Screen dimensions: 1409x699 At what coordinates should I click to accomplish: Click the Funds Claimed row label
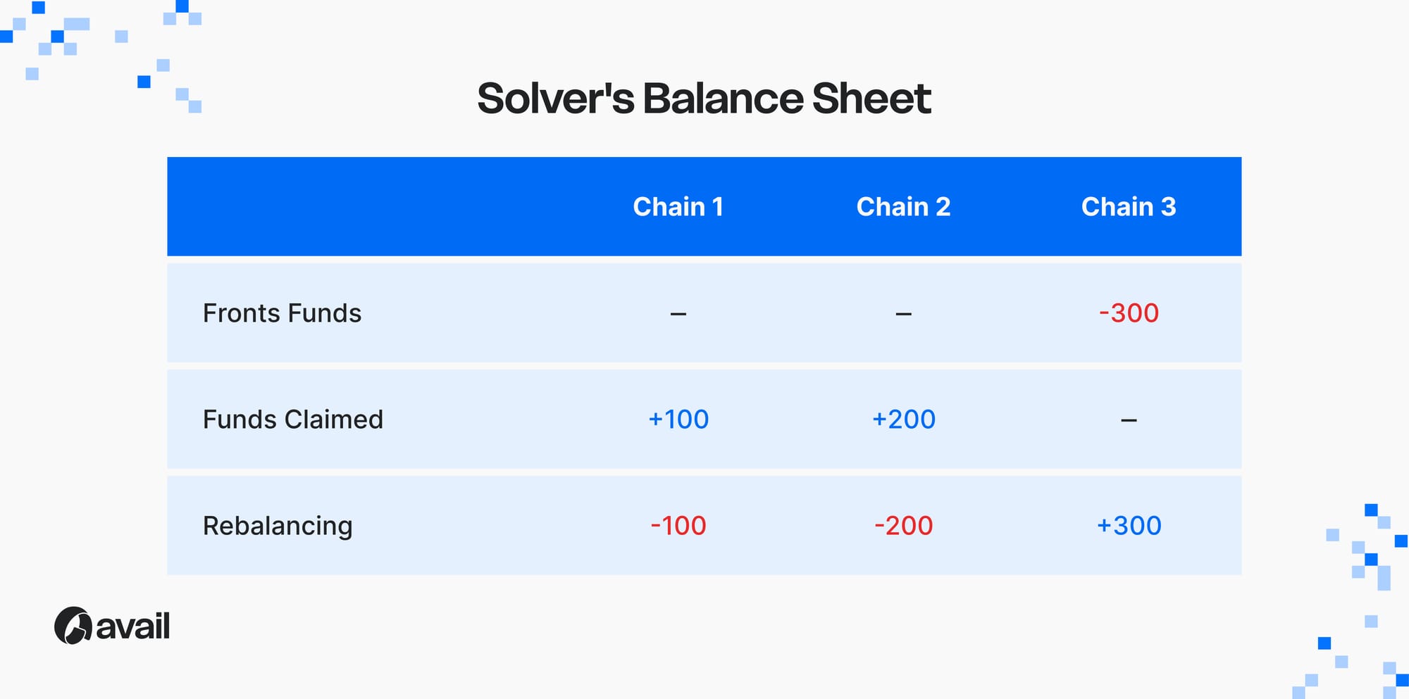tap(293, 420)
